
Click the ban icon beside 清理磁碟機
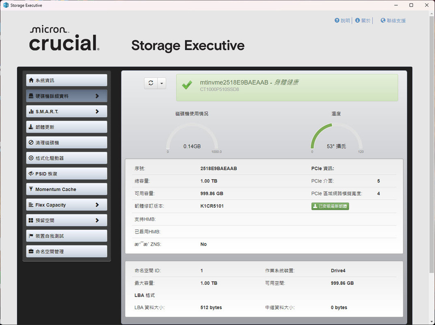coord(31,142)
